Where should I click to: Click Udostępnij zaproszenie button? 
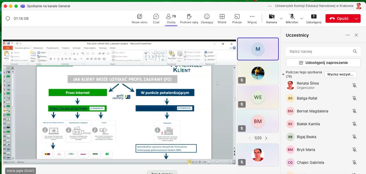(x=323, y=63)
